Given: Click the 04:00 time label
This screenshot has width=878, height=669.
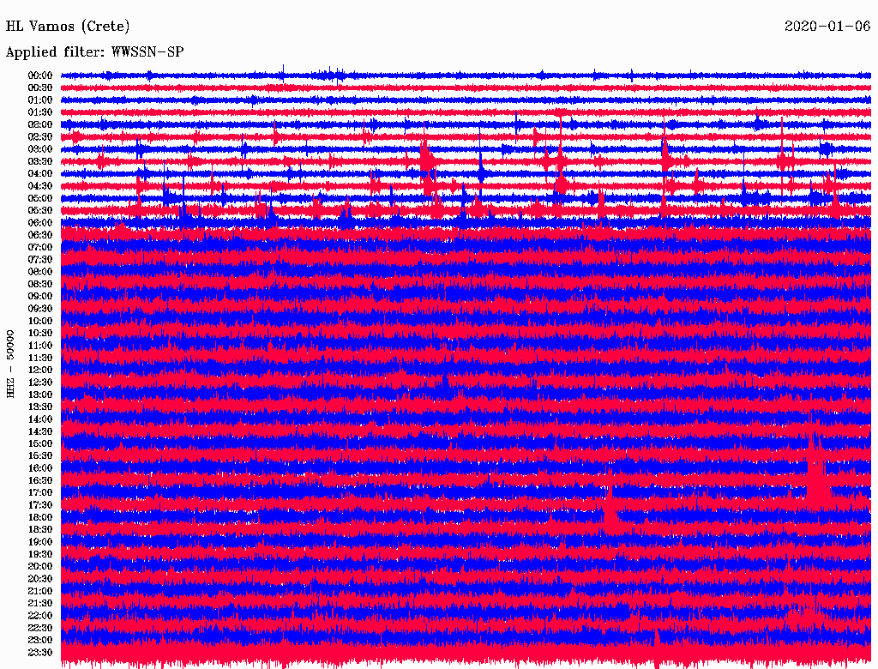Looking at the screenshot, I should (x=40, y=174).
